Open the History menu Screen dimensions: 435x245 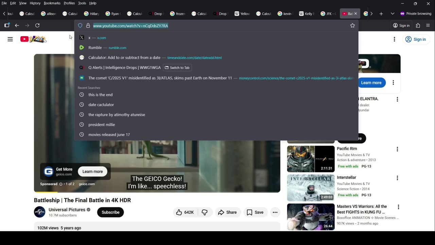(35, 3)
